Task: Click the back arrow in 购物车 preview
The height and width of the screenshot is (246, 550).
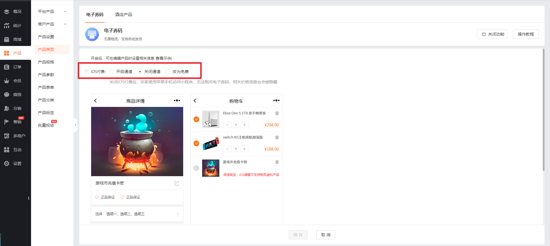Action: pos(195,101)
